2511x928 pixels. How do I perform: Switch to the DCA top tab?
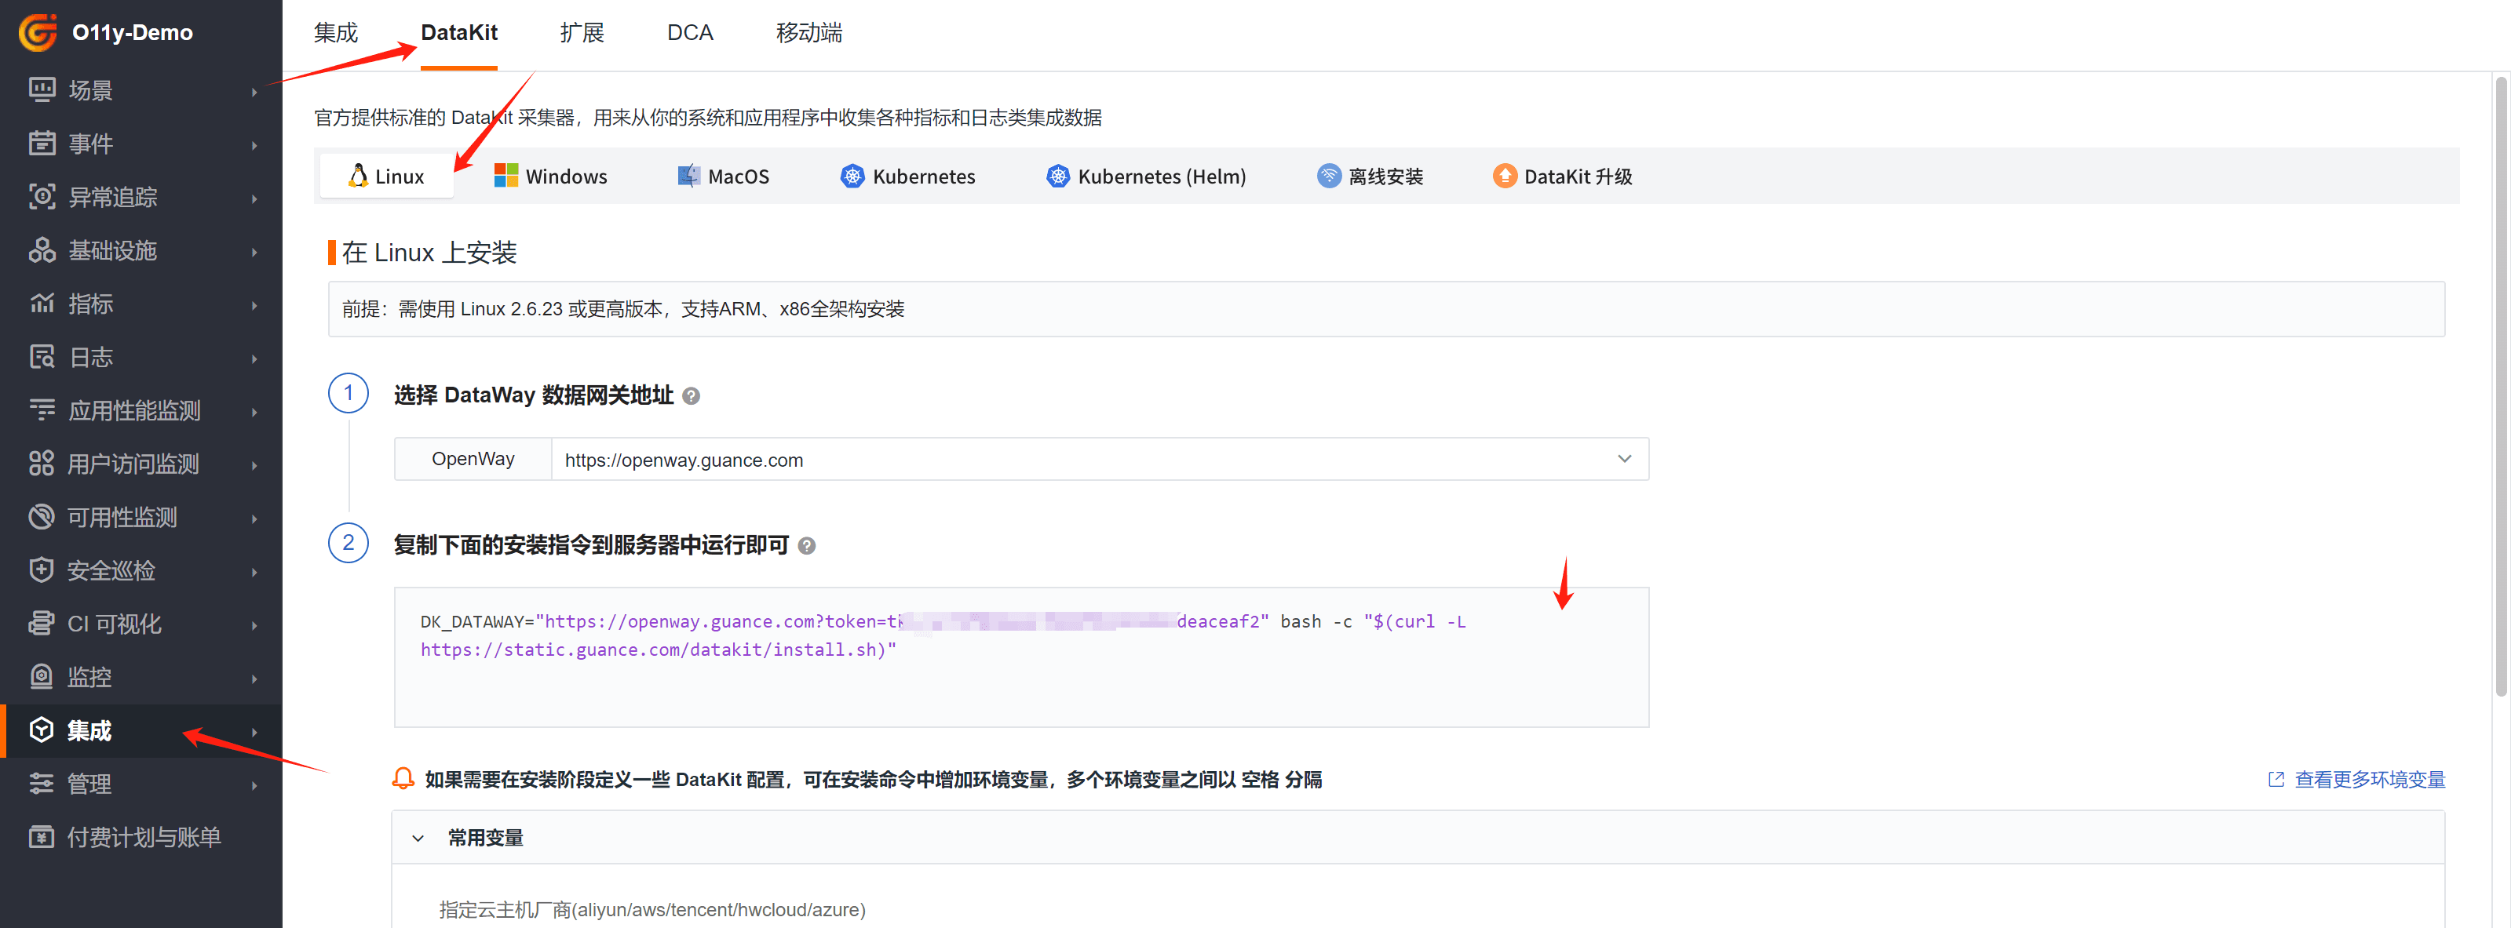tap(689, 33)
